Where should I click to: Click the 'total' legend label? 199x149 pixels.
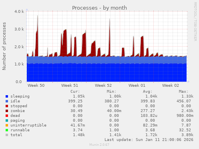coord(16,135)
